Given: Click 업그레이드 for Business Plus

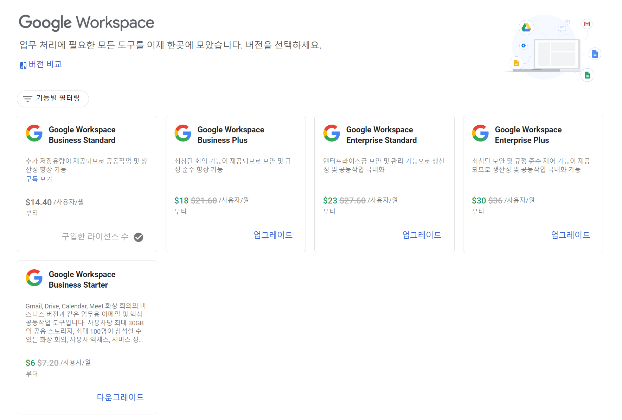Looking at the screenshot, I should click(x=273, y=235).
